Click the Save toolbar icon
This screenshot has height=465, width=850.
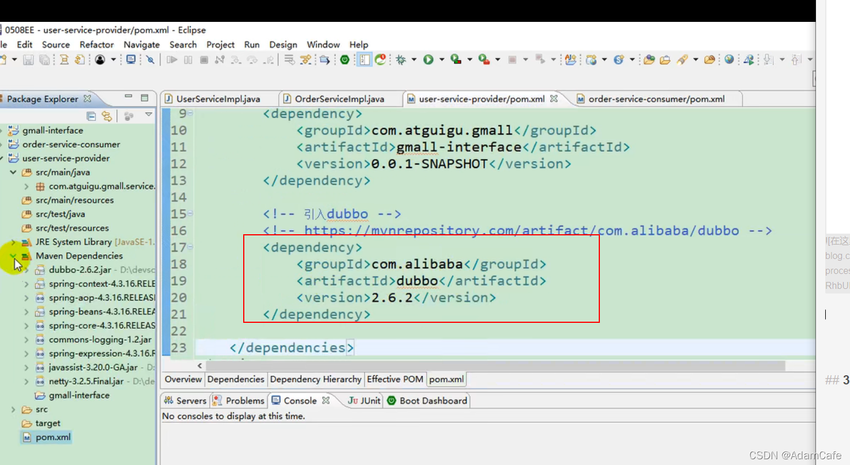[28, 59]
